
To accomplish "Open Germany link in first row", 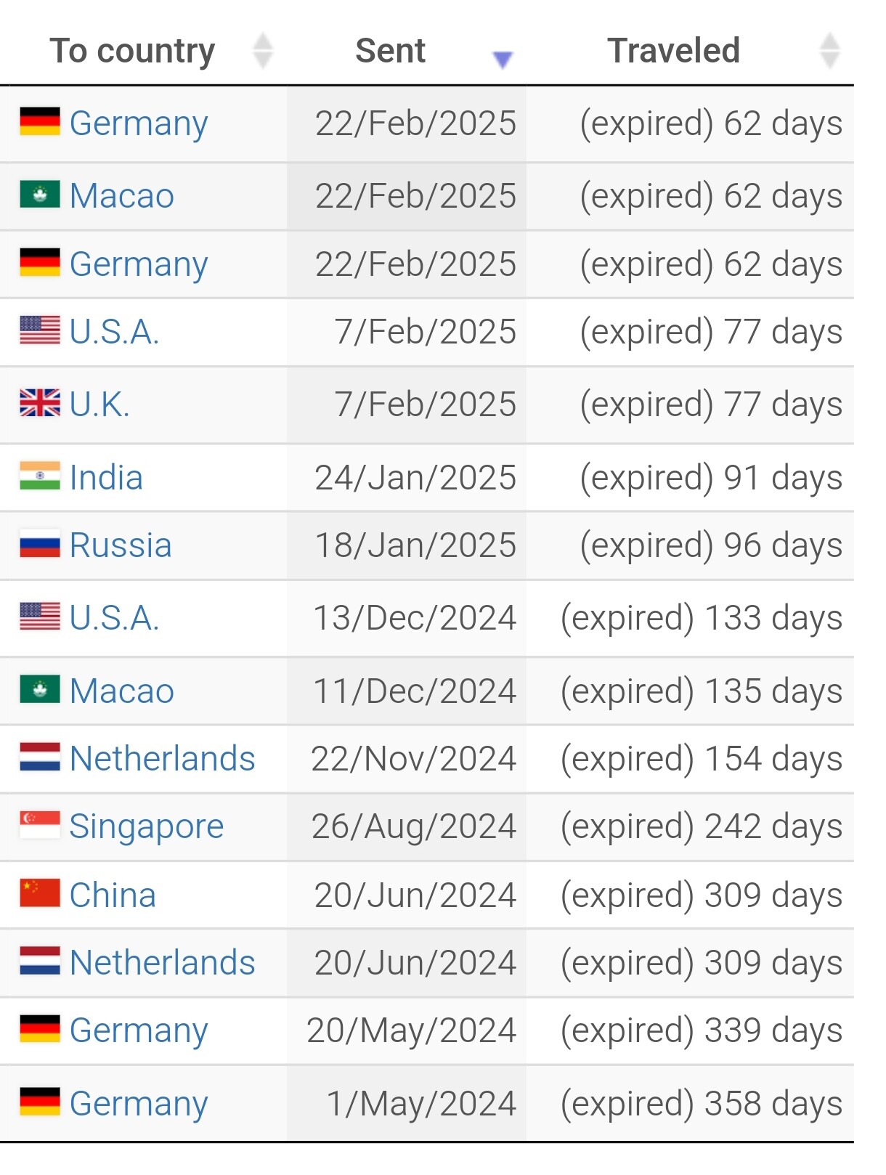I will (x=139, y=123).
